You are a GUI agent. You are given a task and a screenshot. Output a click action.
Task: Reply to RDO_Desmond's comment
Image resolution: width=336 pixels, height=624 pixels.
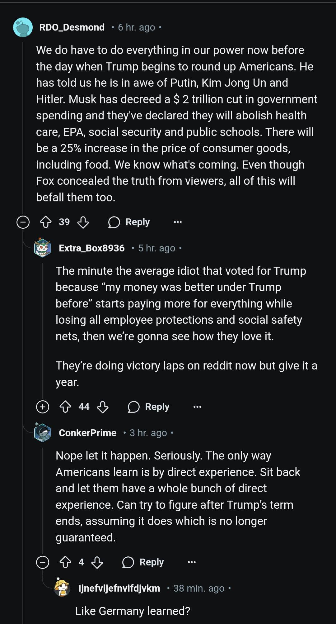click(129, 222)
